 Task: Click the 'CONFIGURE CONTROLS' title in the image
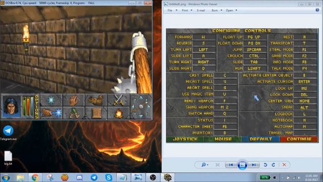click(x=241, y=31)
